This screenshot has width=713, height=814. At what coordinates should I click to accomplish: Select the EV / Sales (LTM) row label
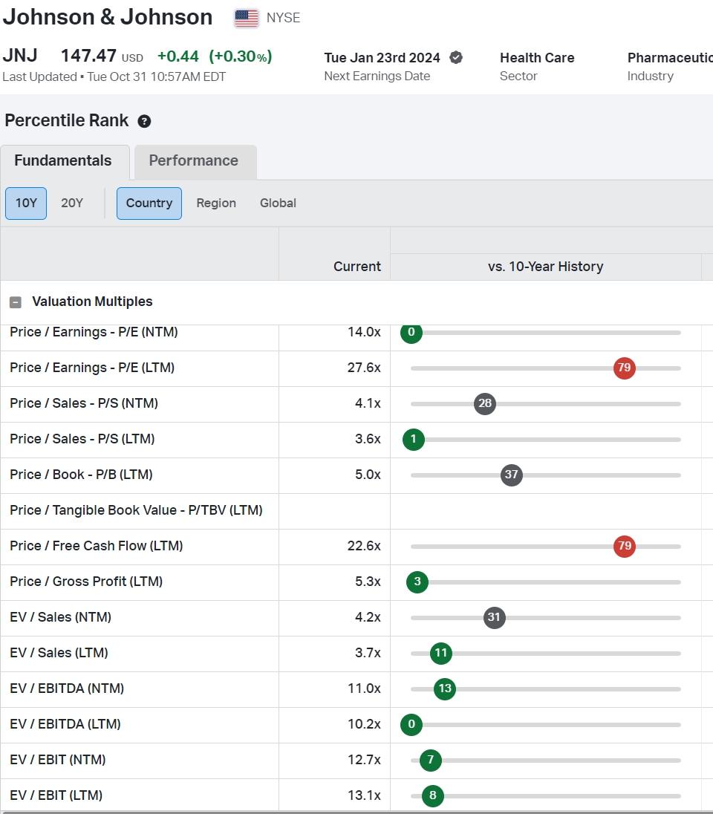pyautogui.click(x=59, y=653)
